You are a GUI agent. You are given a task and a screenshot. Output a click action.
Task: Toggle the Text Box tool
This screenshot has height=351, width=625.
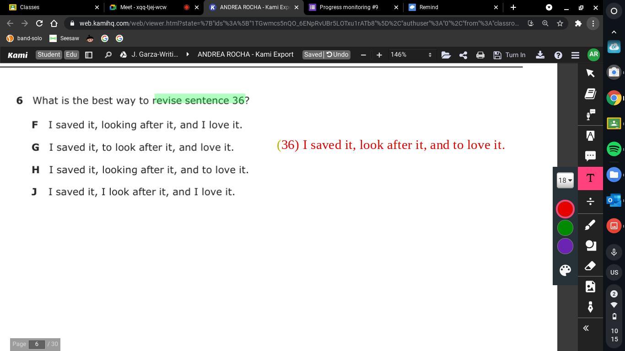coord(590,178)
